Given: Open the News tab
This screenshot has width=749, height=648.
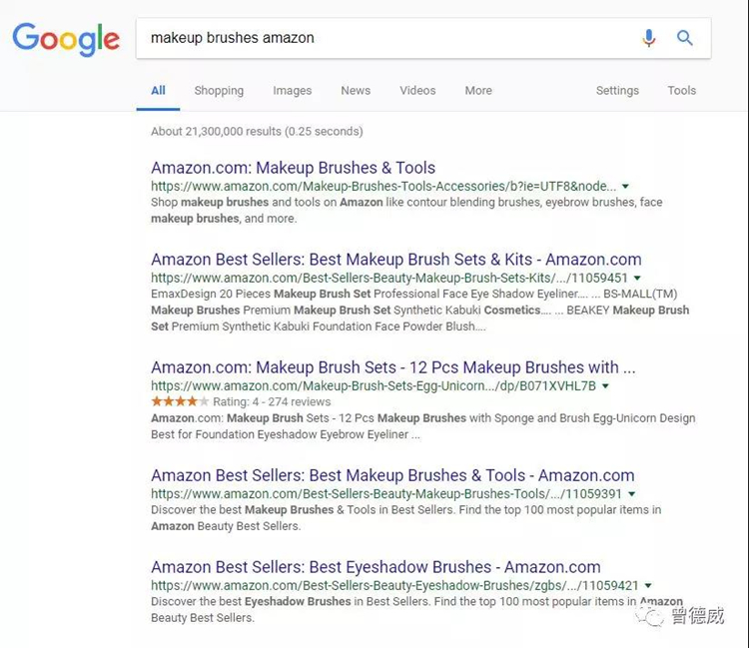Looking at the screenshot, I should tap(356, 90).
